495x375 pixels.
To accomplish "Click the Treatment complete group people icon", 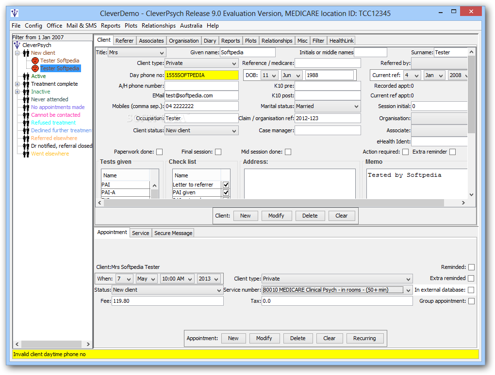I will (x=26, y=84).
